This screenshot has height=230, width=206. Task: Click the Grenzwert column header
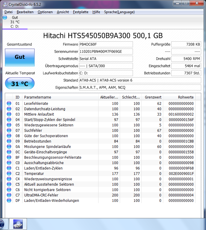[x=152, y=97]
